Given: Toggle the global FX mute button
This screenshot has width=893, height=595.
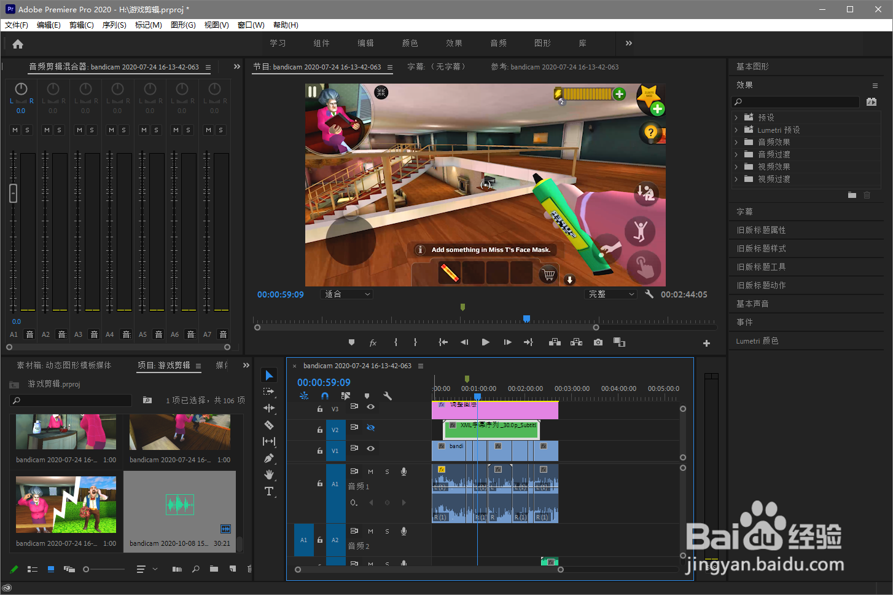Looking at the screenshot, I should click(x=372, y=342).
